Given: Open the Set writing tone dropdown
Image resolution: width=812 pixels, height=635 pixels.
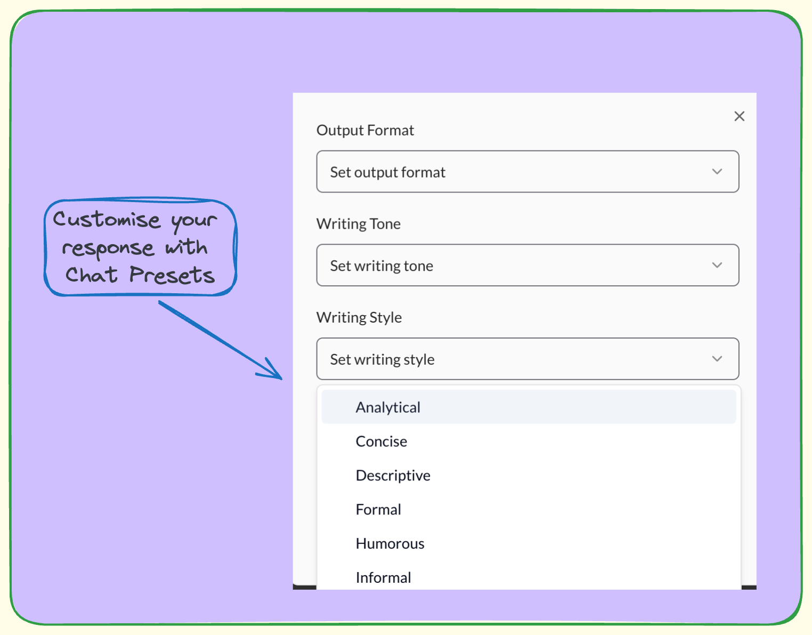Looking at the screenshot, I should click(527, 265).
